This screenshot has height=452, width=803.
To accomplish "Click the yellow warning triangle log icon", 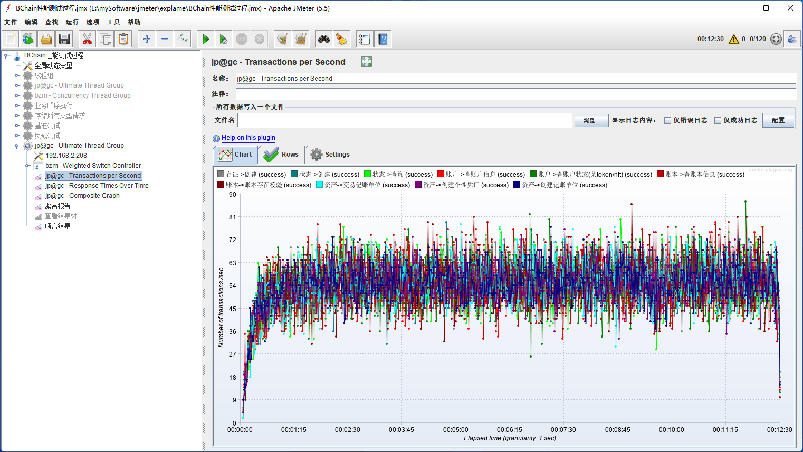I will tap(733, 39).
